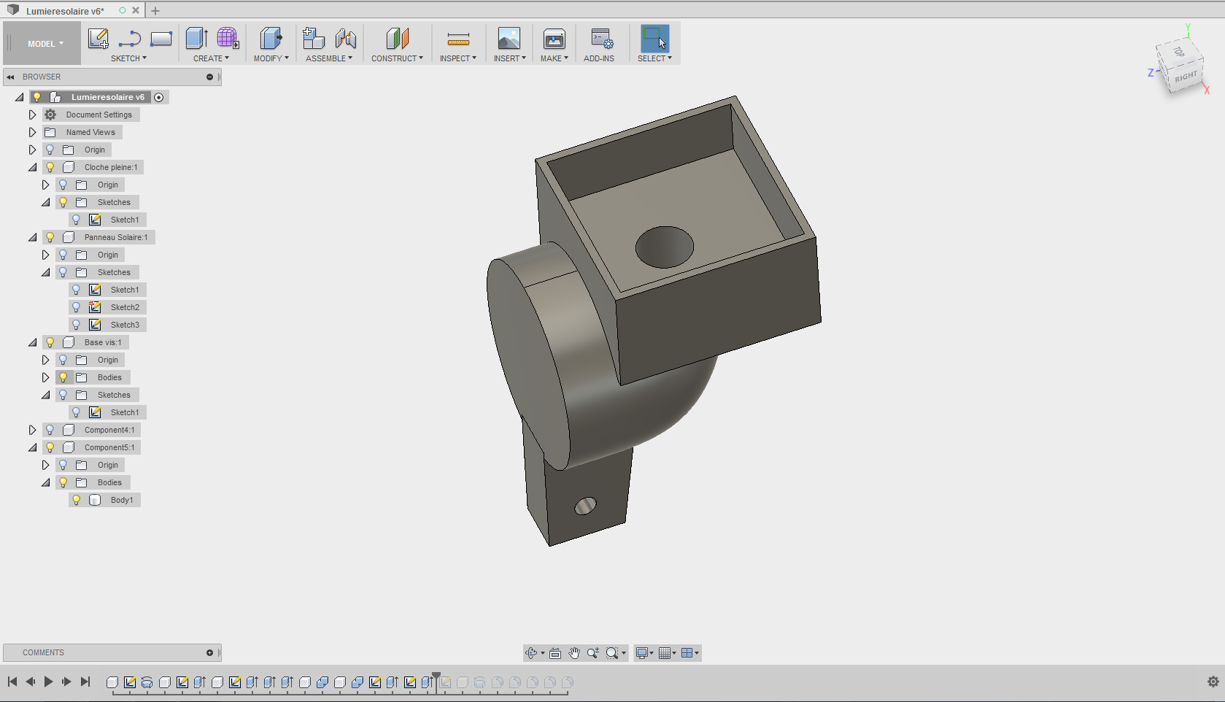Click the Select tool icon

[x=654, y=39]
